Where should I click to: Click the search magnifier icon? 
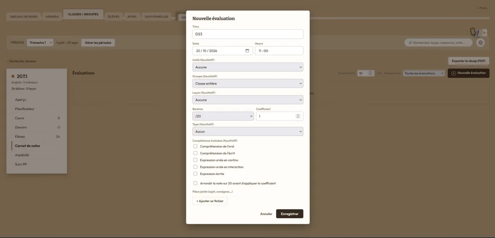click(410, 43)
